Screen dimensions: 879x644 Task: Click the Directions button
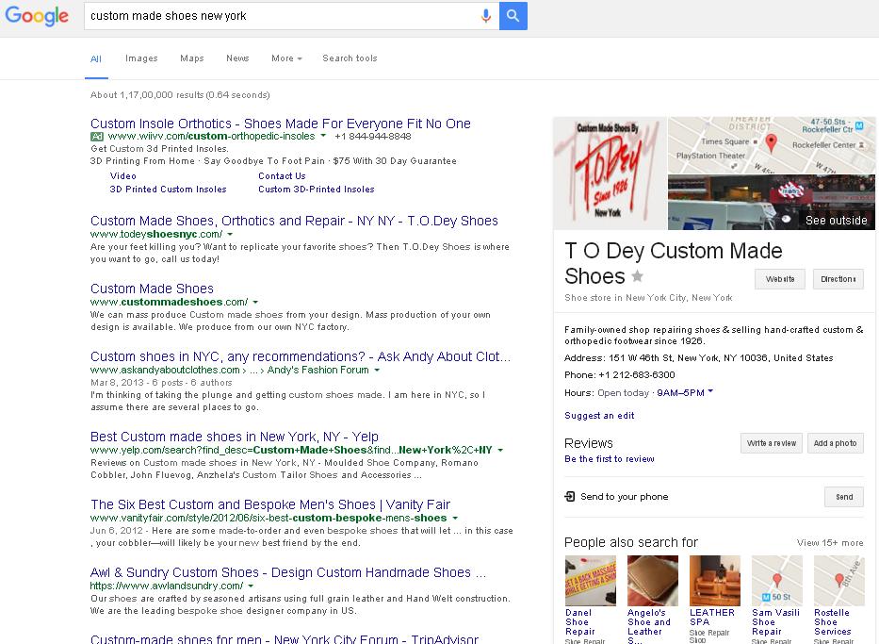pos(838,279)
